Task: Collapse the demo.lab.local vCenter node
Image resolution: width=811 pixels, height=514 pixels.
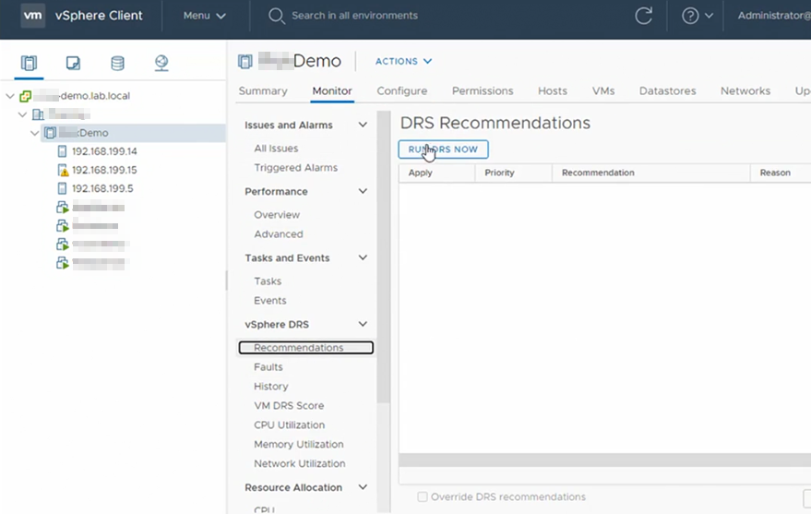Action: (x=10, y=96)
